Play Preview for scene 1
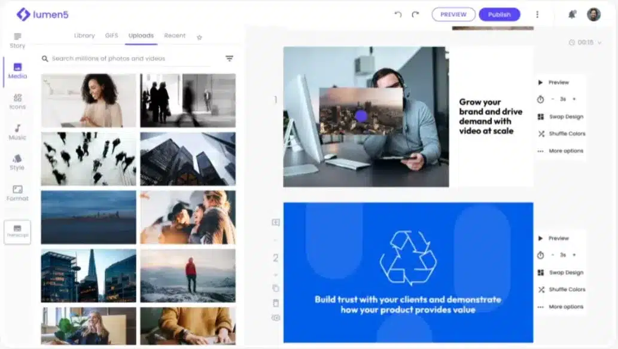 554,82
